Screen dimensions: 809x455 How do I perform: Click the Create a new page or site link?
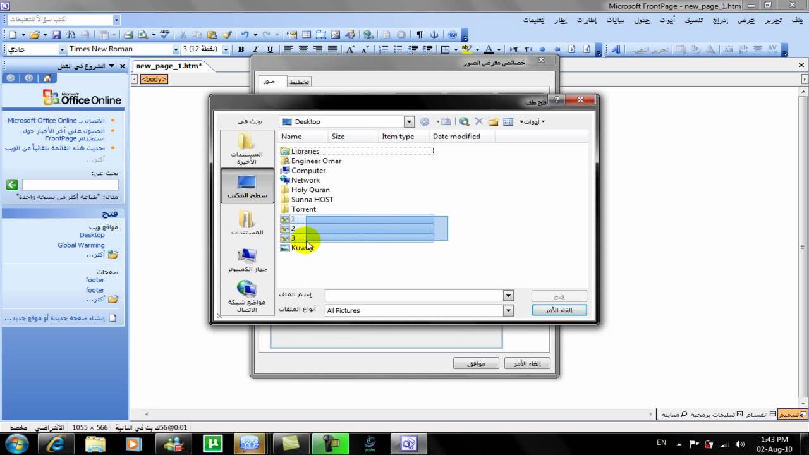[x=54, y=318]
